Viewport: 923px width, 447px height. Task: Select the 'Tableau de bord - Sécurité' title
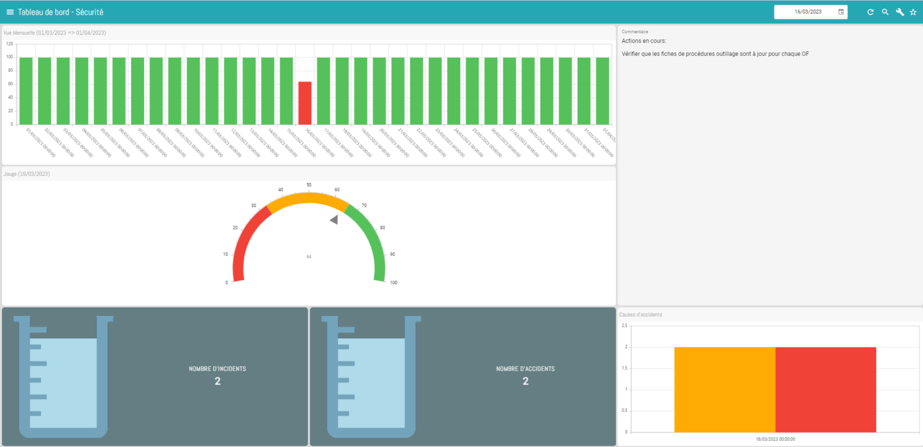(62, 11)
